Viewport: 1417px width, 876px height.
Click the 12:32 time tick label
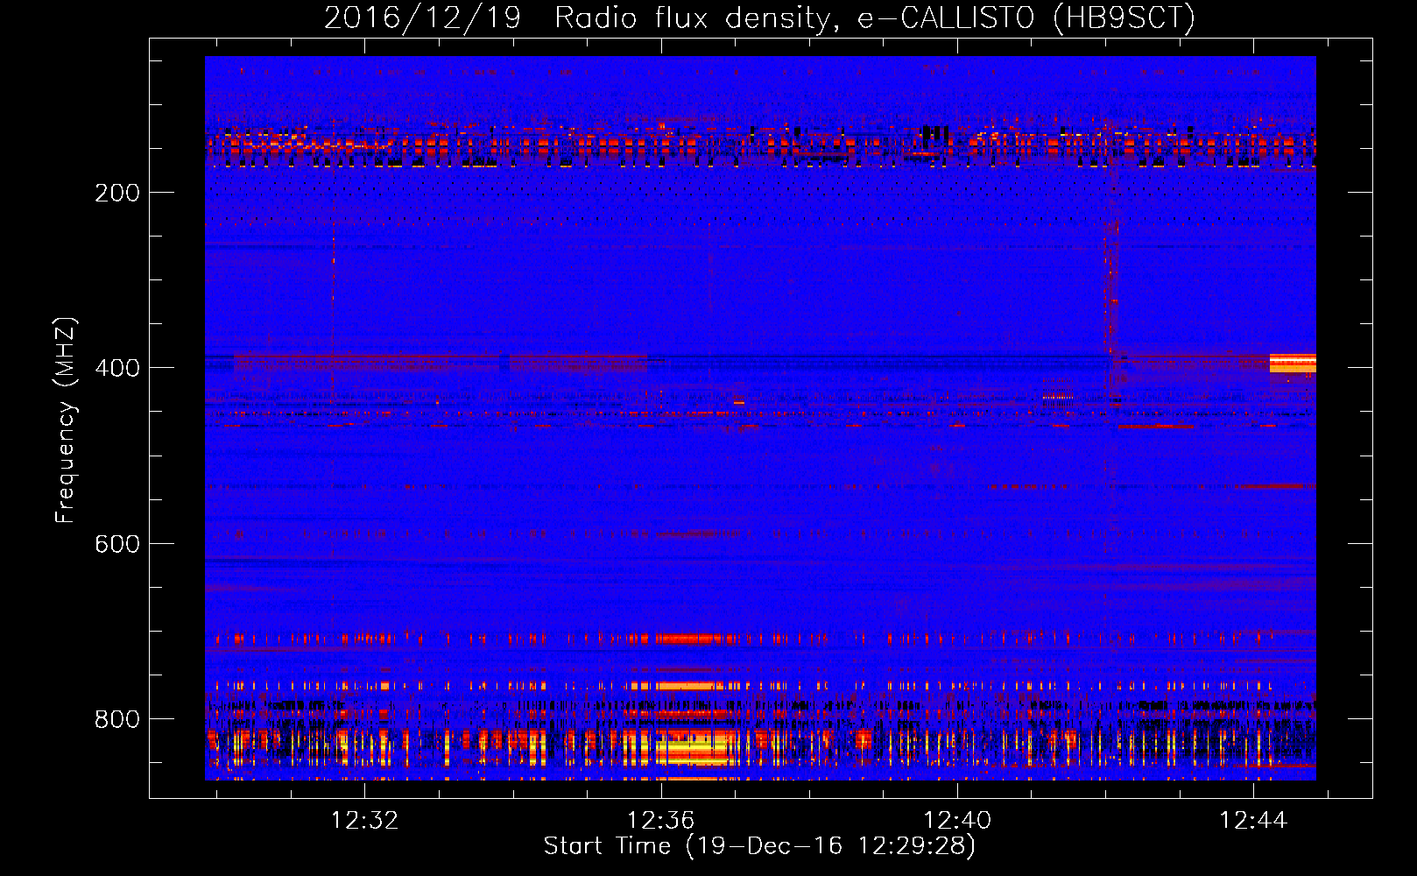(364, 820)
